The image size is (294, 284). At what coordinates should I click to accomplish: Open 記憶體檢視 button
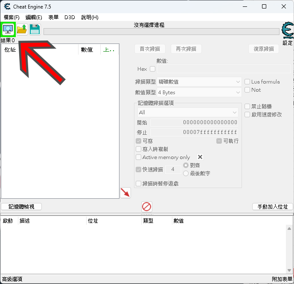(x=21, y=207)
